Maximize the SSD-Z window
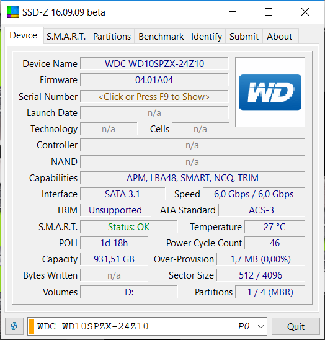Image resolution: width=325 pixels, height=340 pixels. 269,12
